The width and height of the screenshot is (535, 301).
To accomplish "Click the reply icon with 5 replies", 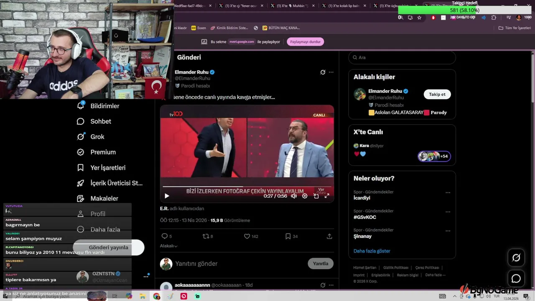I will tap(165, 236).
